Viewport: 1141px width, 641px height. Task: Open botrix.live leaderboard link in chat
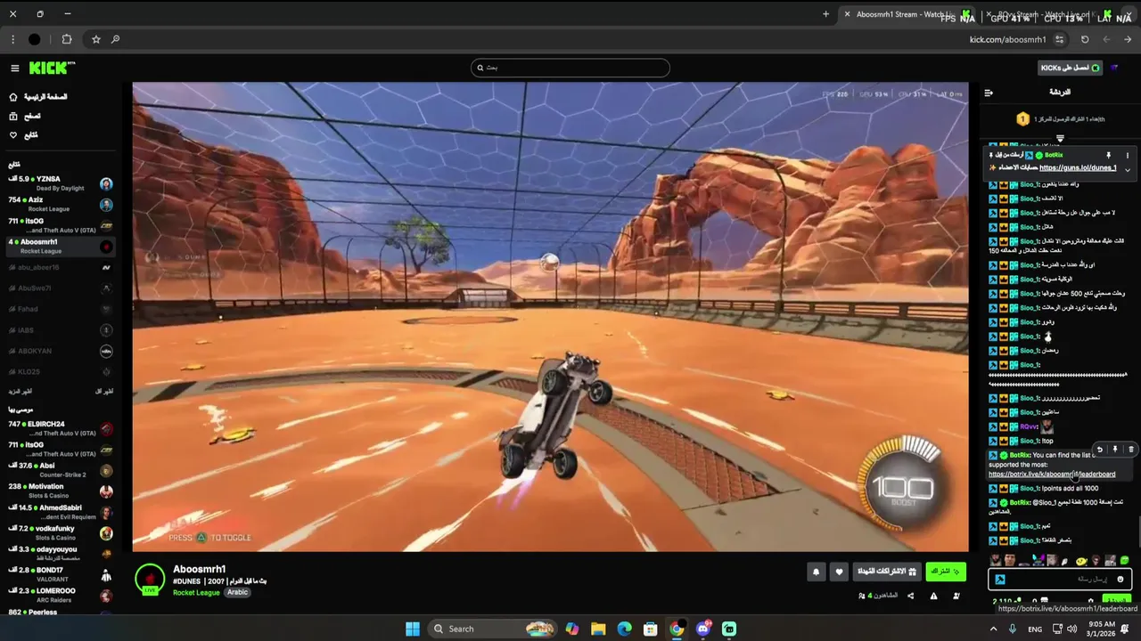click(x=1052, y=475)
